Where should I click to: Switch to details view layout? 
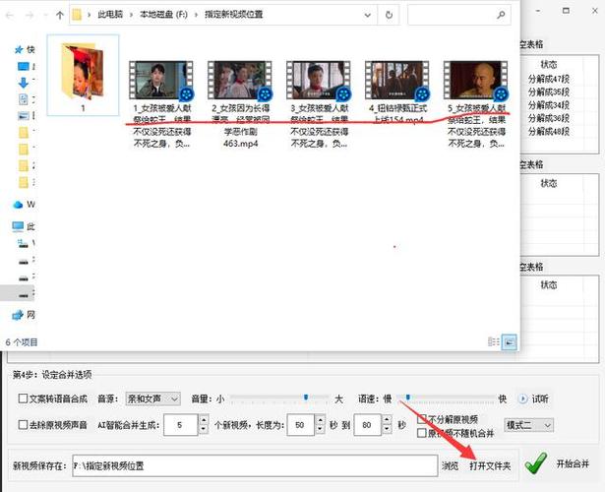[x=494, y=341]
